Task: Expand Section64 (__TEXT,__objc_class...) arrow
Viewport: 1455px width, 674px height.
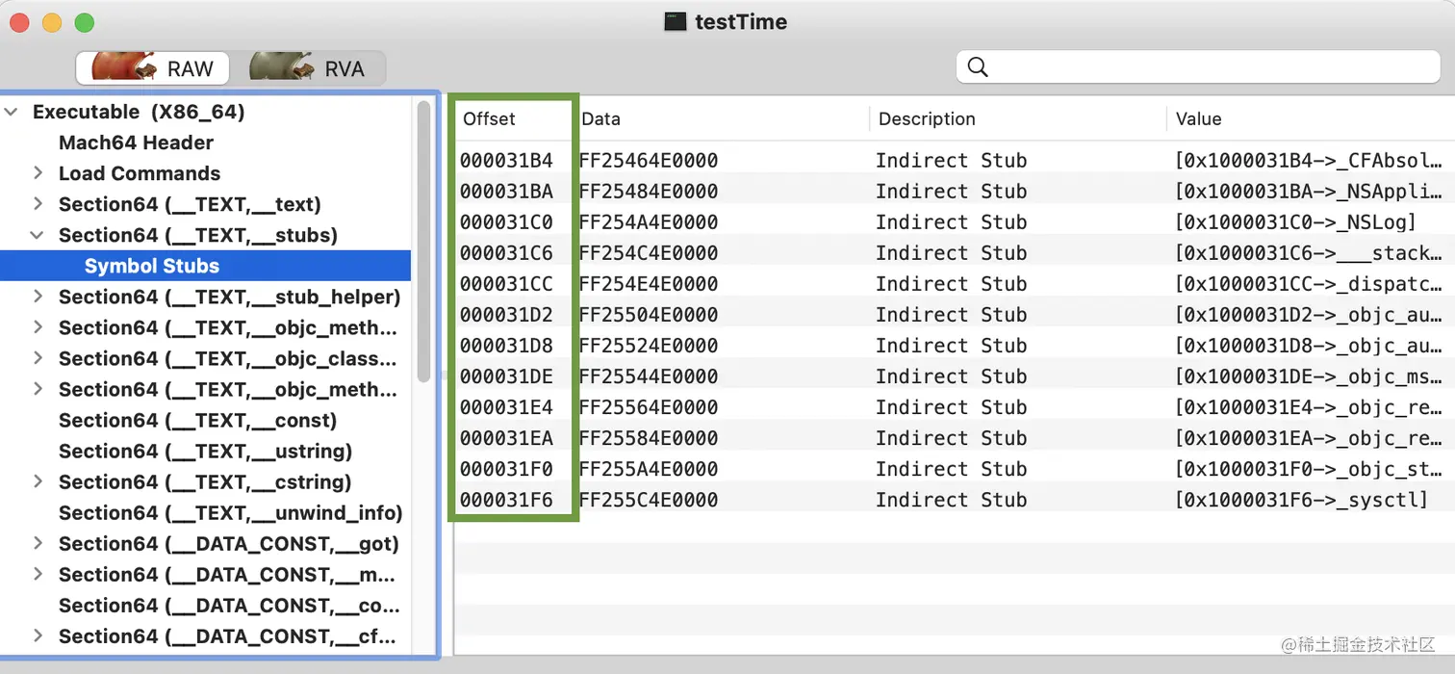Action: tap(38, 358)
